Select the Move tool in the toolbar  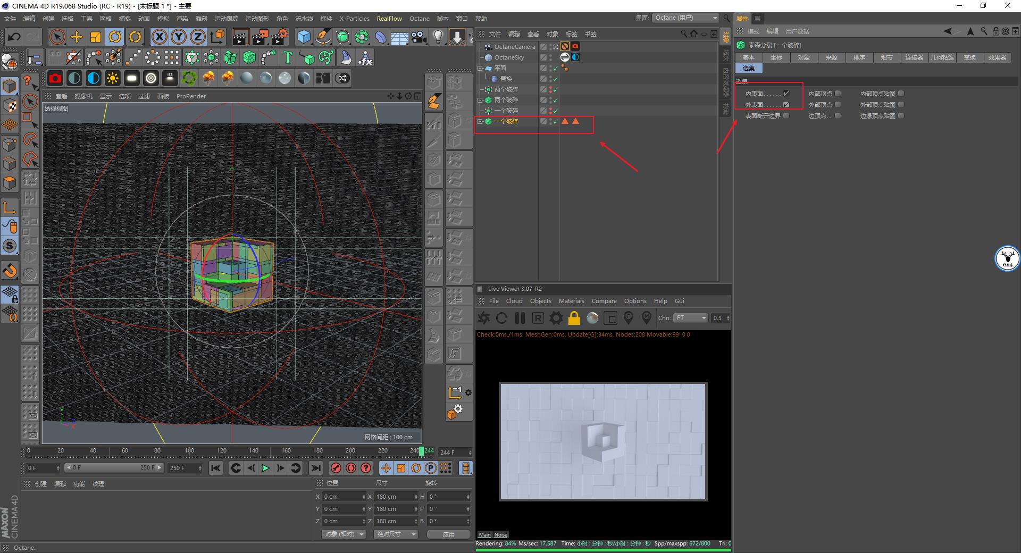click(77, 37)
